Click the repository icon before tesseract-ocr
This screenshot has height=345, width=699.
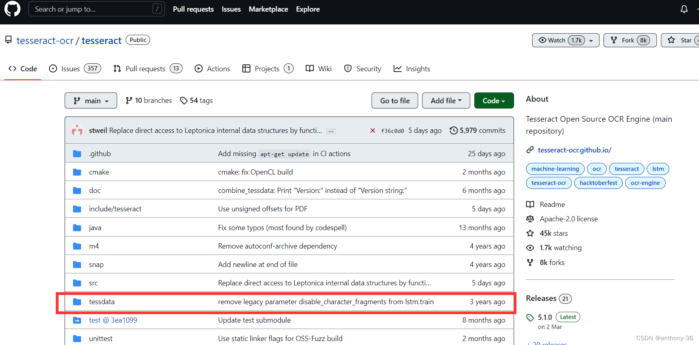(8, 40)
